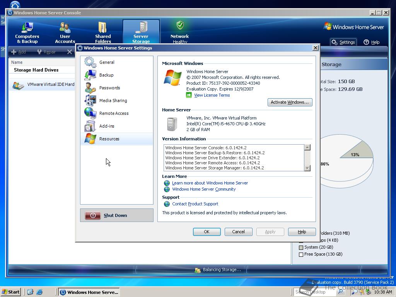The image size is (396, 297).
Task: Click the Search Desktop magnifier icon
Action: pyautogui.click(x=340, y=292)
